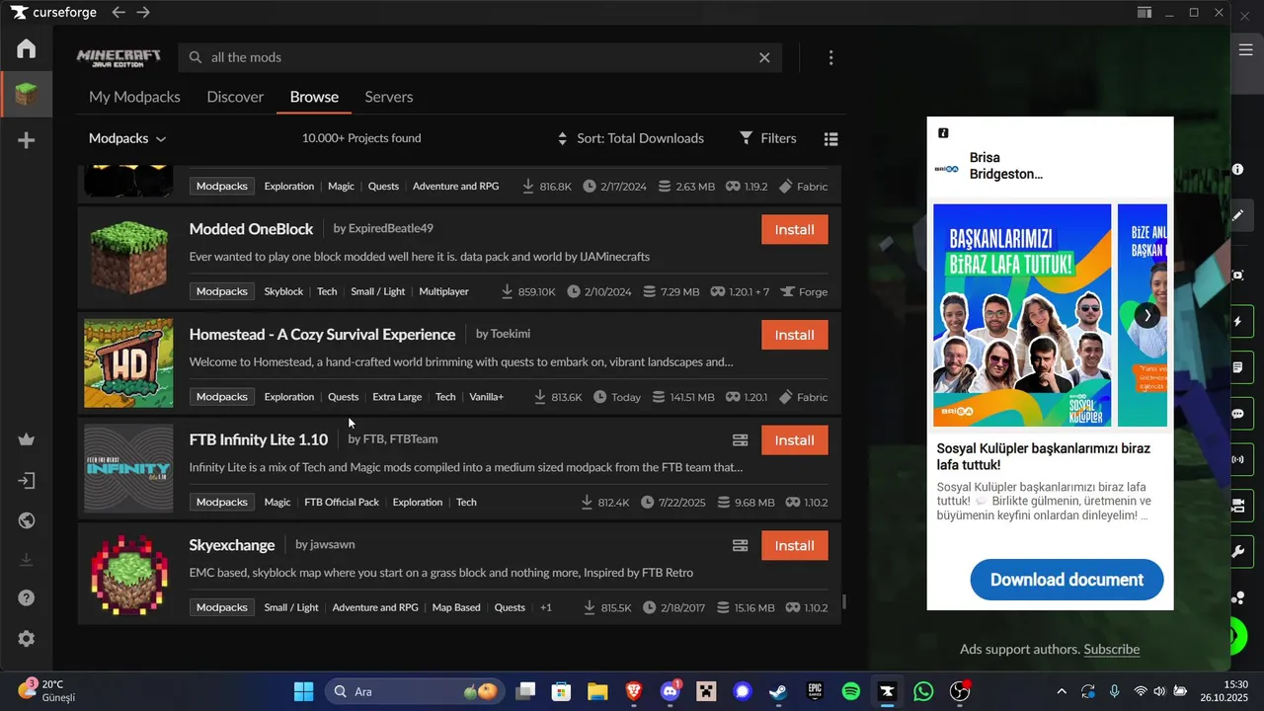Focus the 'all the mods' search field
Screen dimensions: 1264x711
[x=479, y=57]
